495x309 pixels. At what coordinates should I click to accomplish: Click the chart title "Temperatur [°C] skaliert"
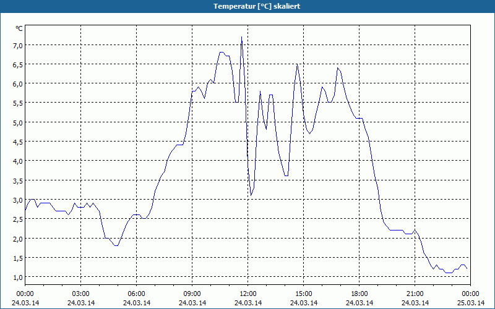pyautogui.click(x=257, y=6)
